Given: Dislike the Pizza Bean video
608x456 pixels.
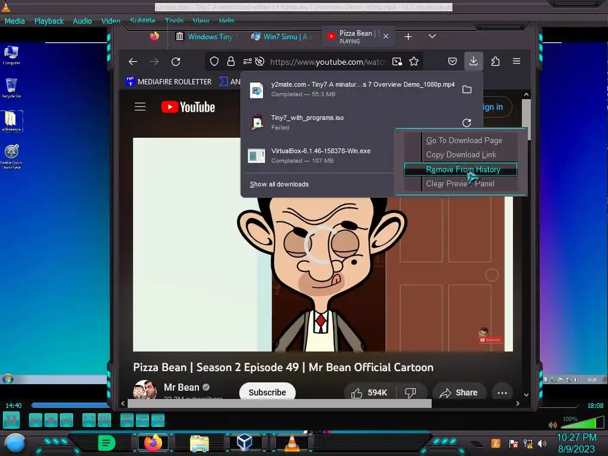Looking at the screenshot, I should pyautogui.click(x=411, y=392).
